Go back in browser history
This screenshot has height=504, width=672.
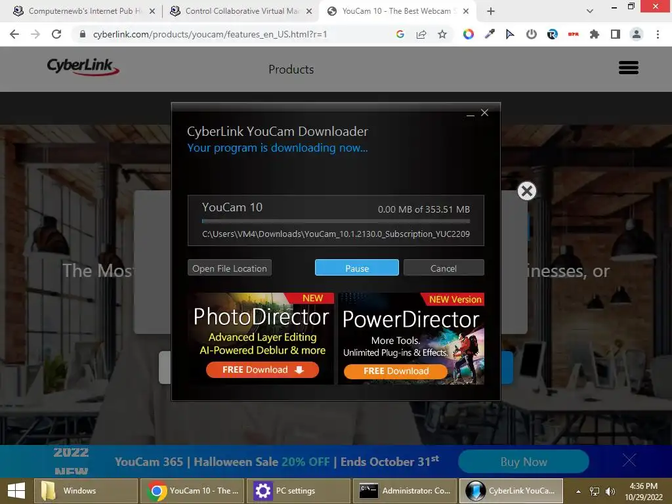tap(14, 34)
